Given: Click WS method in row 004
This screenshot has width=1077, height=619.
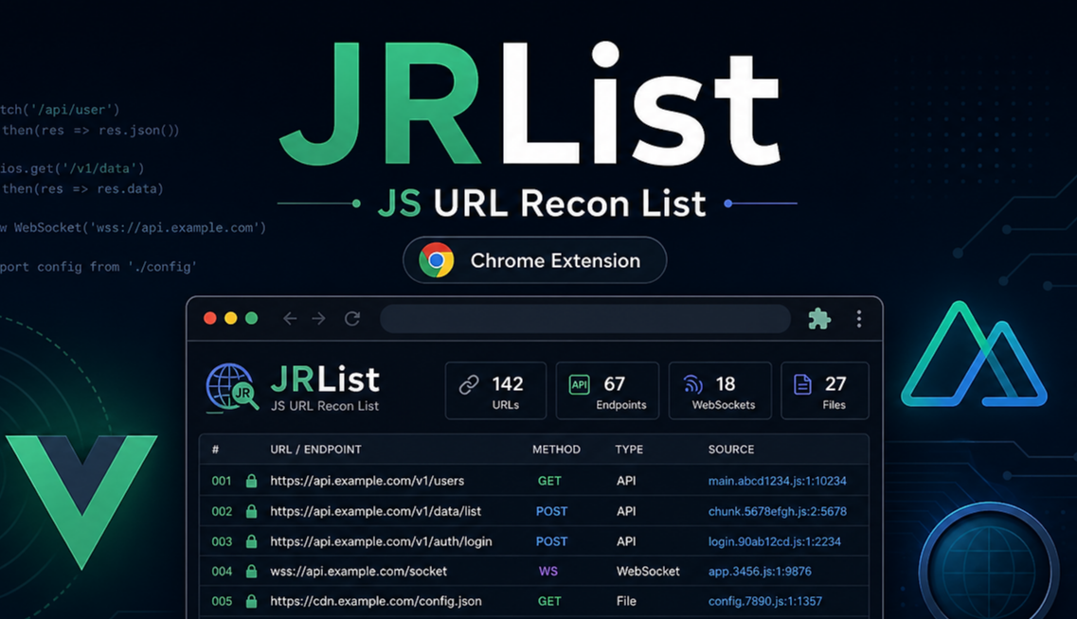Looking at the screenshot, I should [x=548, y=571].
